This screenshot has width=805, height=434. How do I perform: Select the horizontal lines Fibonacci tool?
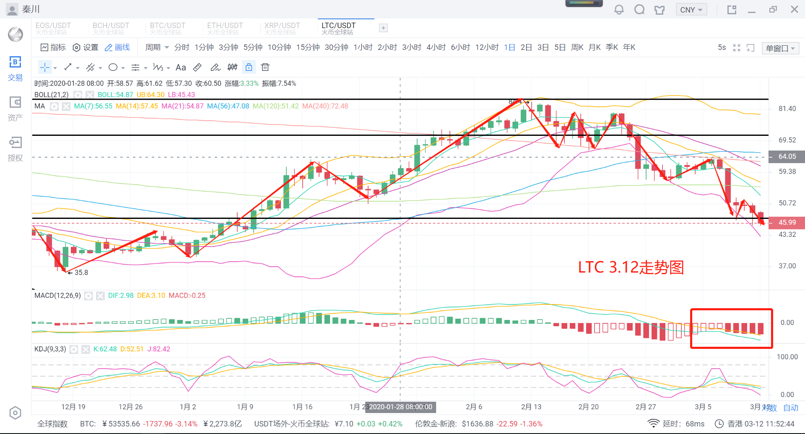pyautogui.click(x=135, y=67)
